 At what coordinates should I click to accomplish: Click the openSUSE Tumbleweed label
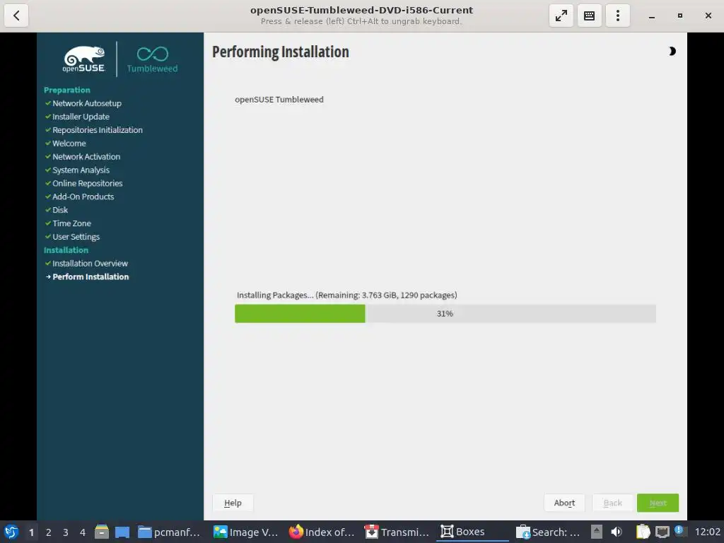coord(279,99)
